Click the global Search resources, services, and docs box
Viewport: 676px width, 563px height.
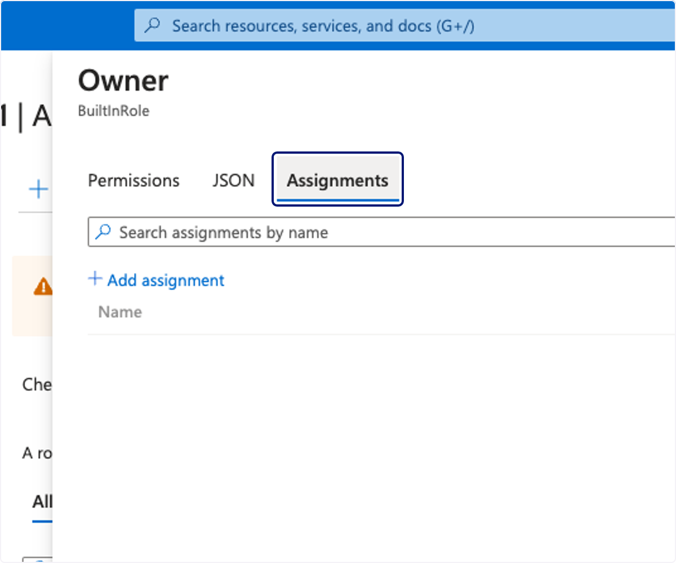click(x=404, y=26)
